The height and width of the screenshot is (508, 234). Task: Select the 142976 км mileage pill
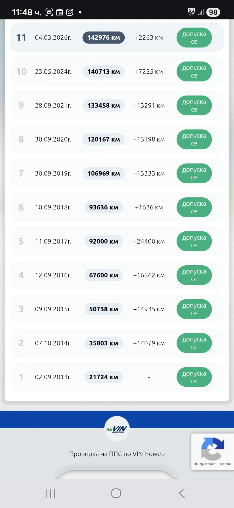(103, 38)
